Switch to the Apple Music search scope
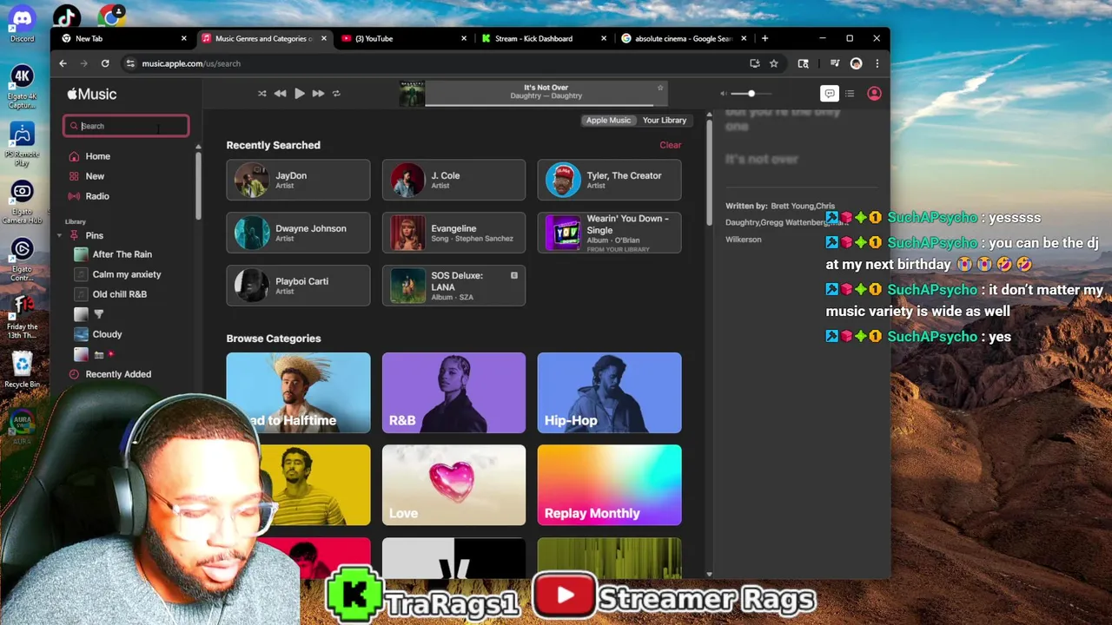The height and width of the screenshot is (625, 1112). [608, 121]
